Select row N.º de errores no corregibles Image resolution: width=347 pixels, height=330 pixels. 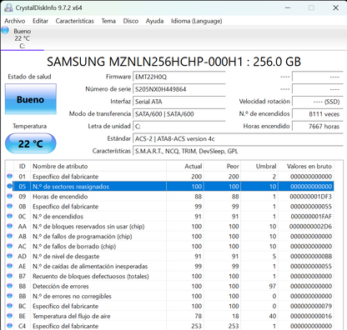coord(169,296)
